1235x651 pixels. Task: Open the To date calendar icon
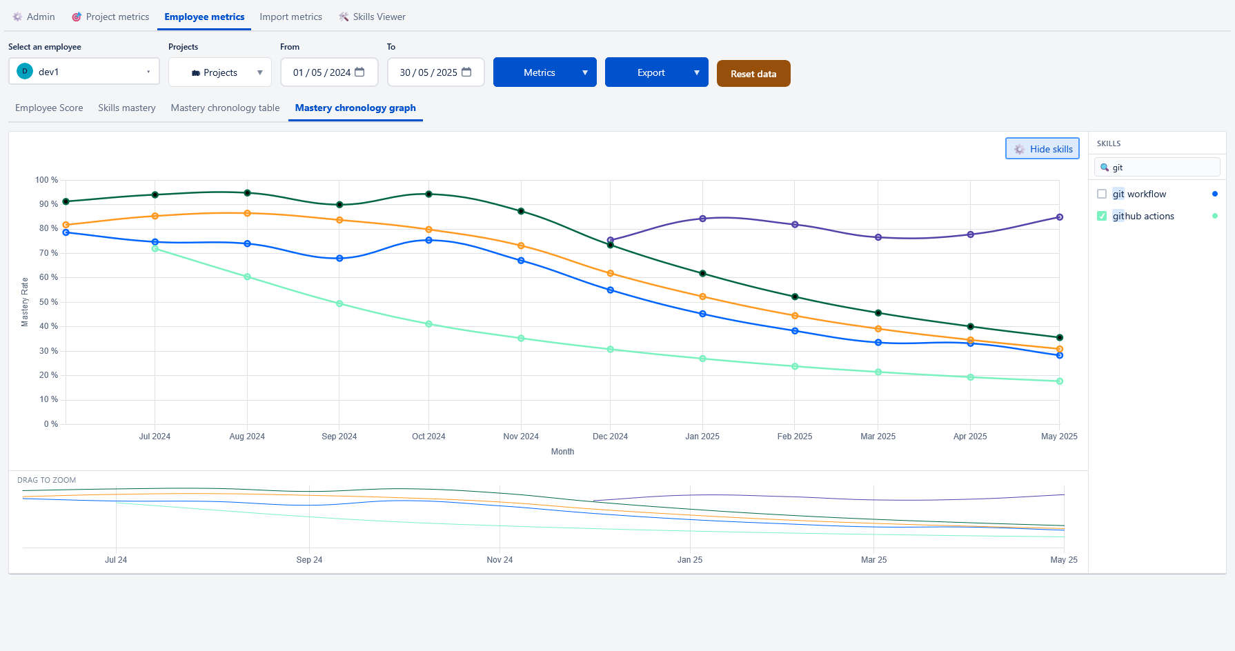[466, 72]
